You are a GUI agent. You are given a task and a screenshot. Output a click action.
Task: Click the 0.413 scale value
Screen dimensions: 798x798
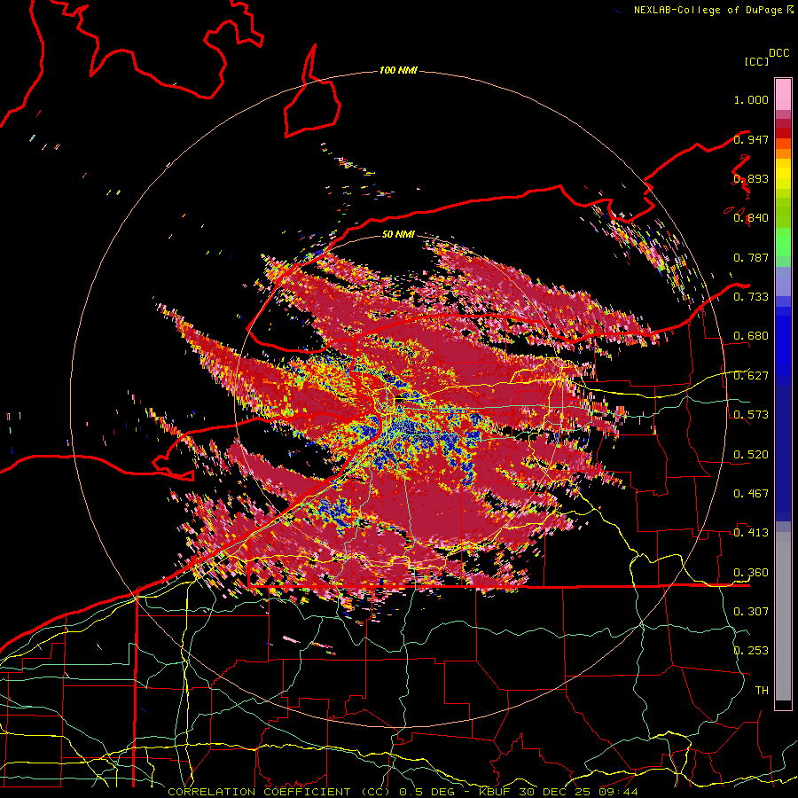(751, 533)
